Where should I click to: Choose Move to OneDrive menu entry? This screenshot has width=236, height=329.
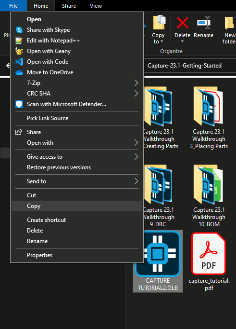point(77,72)
